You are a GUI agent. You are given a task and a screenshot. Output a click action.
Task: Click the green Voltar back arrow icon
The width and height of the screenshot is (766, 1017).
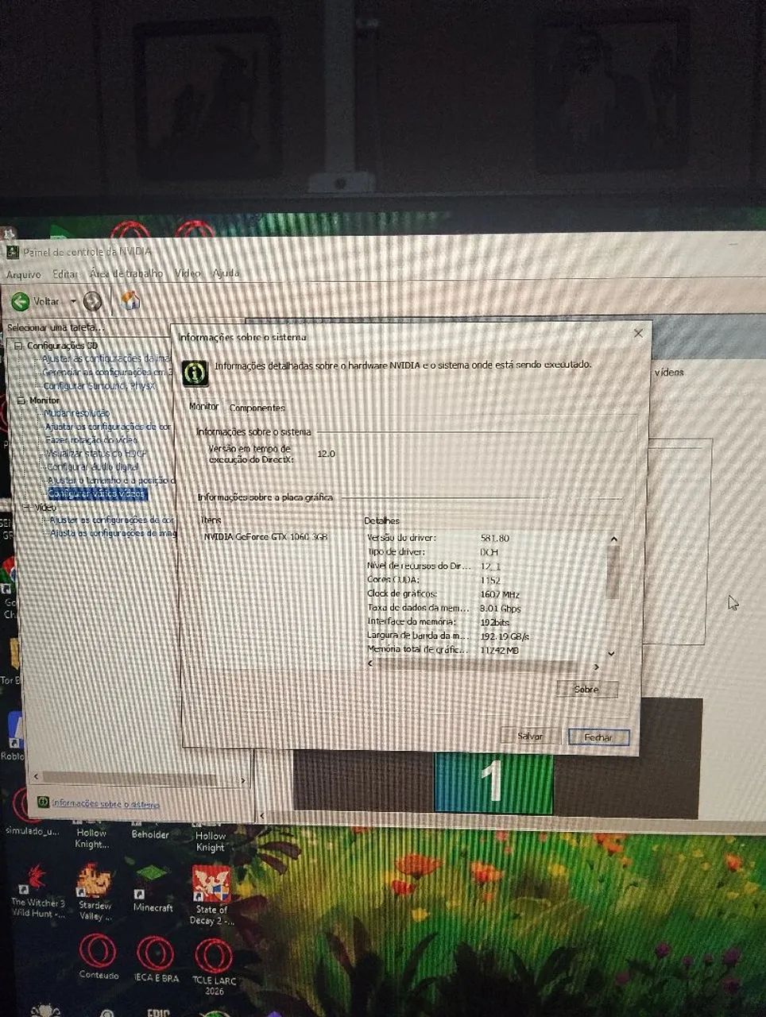click(20, 301)
